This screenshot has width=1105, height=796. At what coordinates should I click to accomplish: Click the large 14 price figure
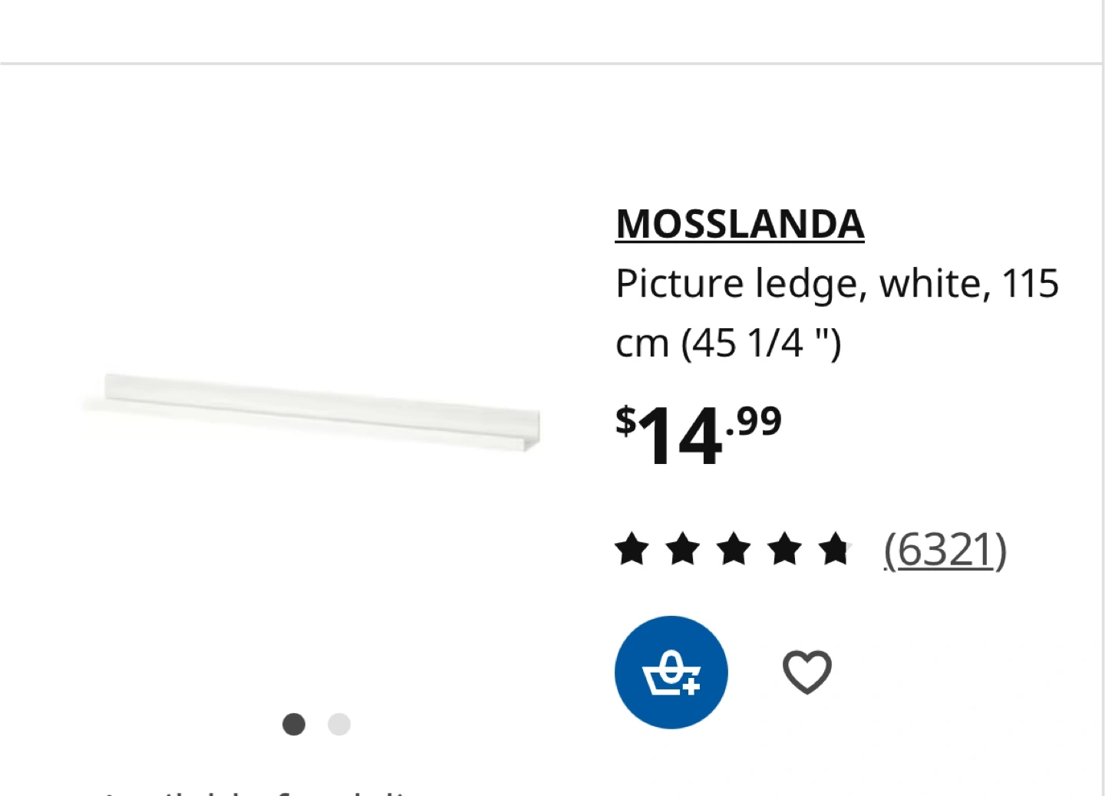coord(680,437)
